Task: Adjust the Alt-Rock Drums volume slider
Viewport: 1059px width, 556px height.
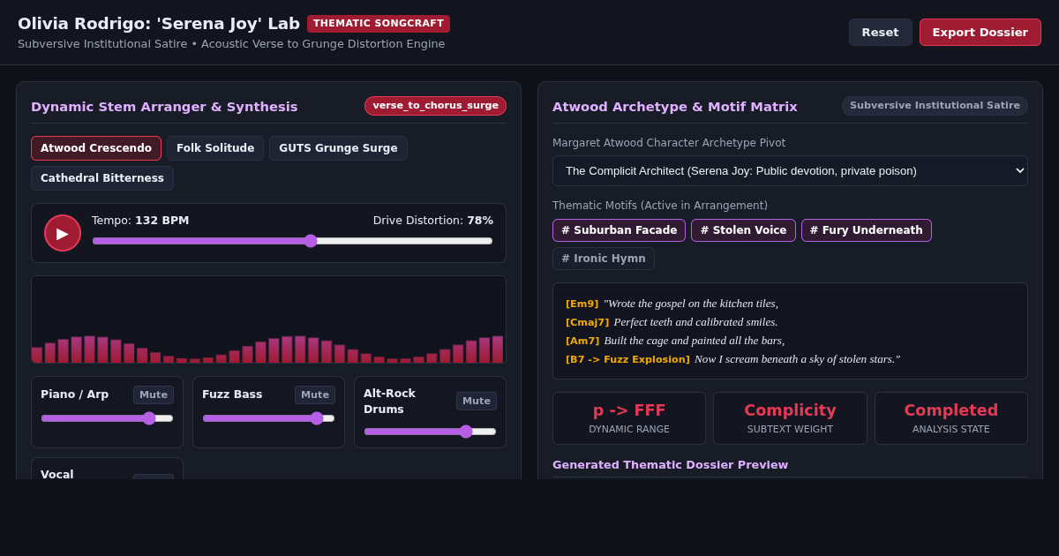Action: tap(430, 432)
